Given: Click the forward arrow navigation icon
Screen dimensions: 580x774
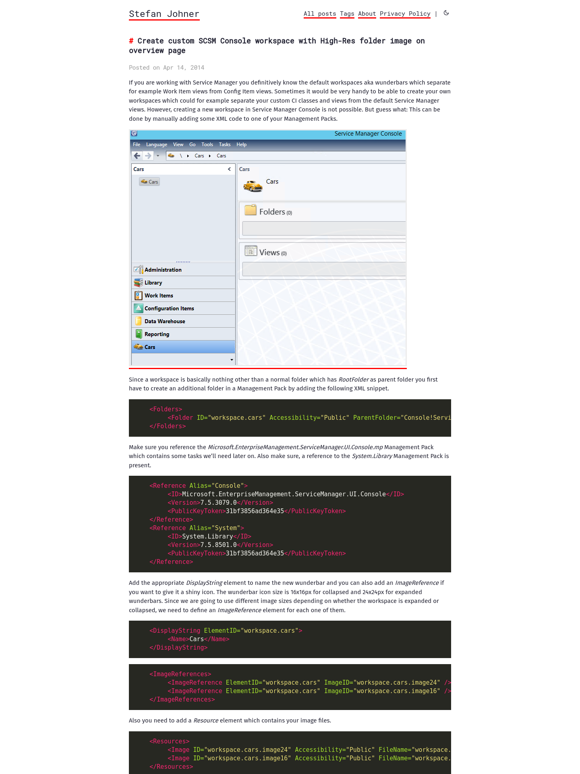Looking at the screenshot, I should [148, 156].
